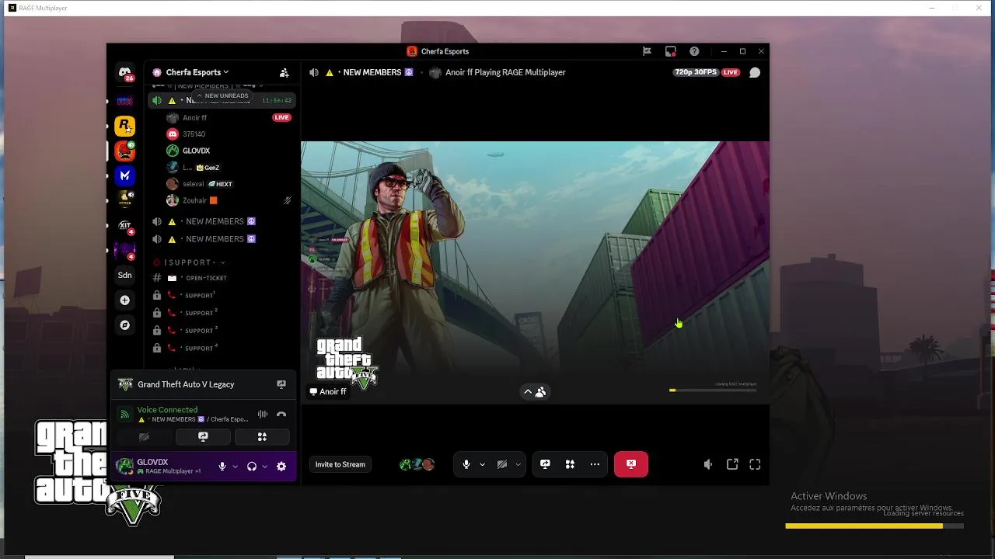Click the title bar monitor icon

[670, 51]
